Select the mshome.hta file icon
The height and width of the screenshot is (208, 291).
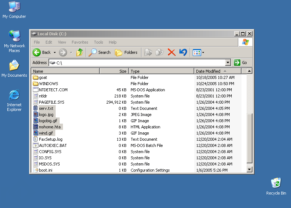click(35, 127)
